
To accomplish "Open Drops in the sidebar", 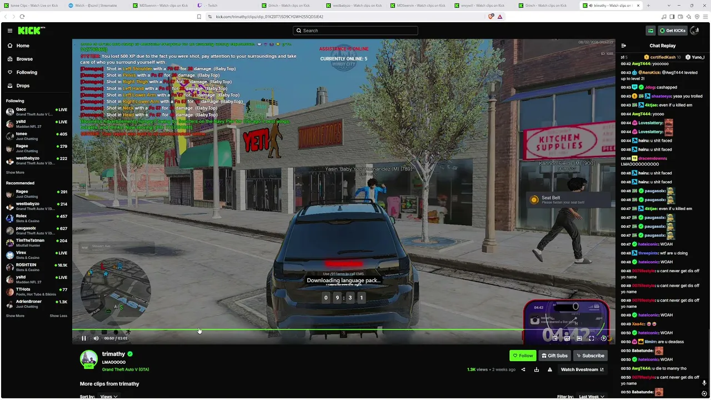I will pyautogui.click(x=23, y=86).
